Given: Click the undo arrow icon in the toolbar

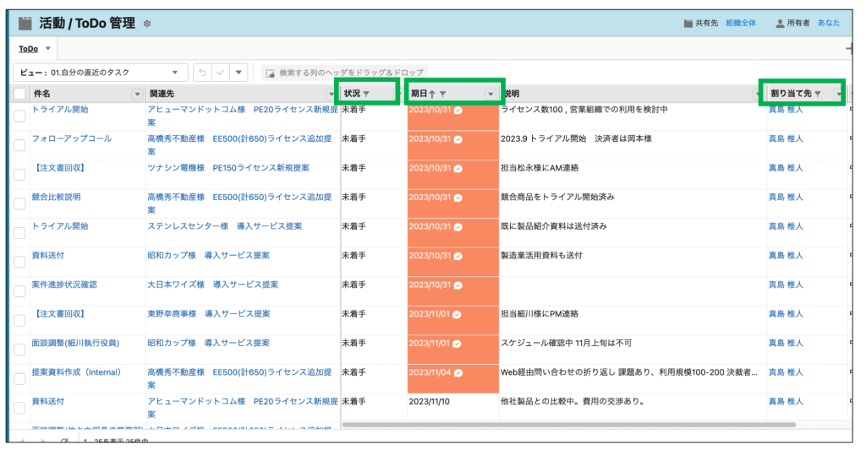Looking at the screenshot, I should tap(203, 73).
